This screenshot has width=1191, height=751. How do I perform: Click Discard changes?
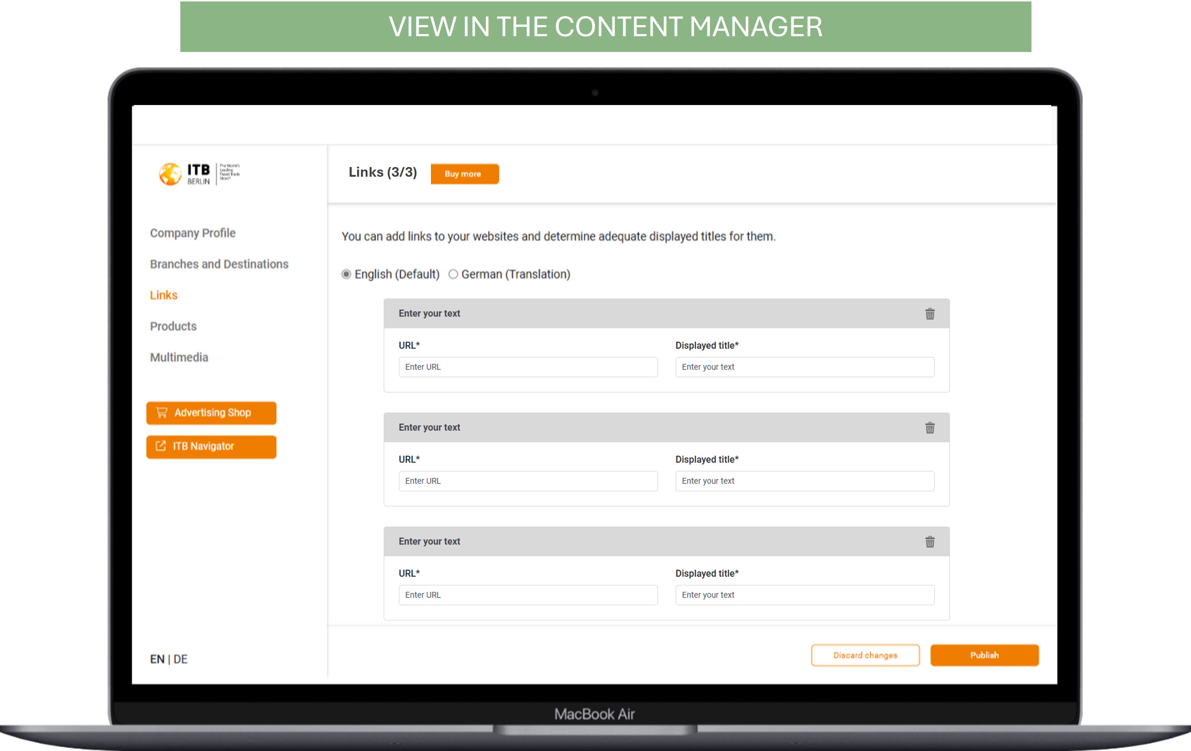click(x=865, y=655)
